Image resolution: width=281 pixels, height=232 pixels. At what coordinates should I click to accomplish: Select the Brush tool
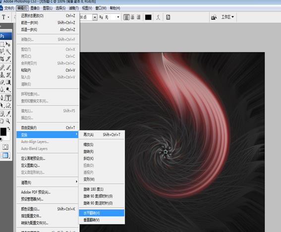[8, 67]
